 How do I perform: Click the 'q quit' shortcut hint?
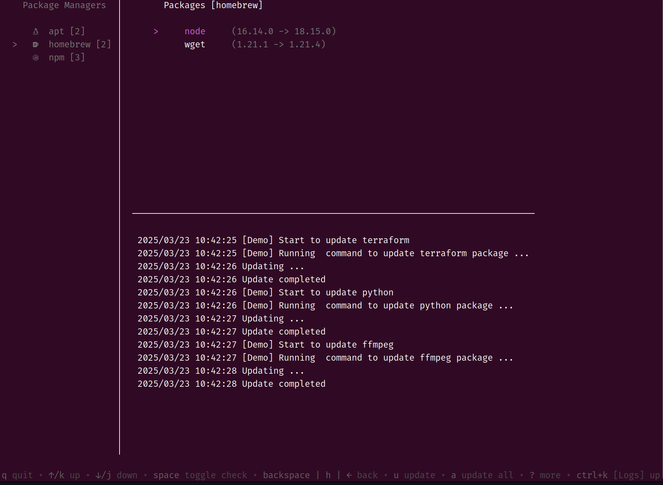click(x=17, y=475)
